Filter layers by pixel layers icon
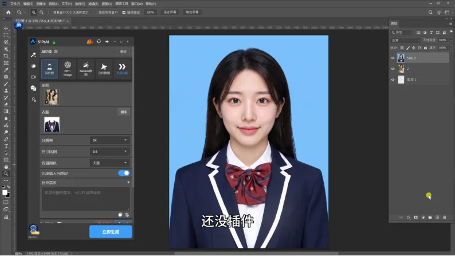Viewport: 455px width, 256px height. (x=418, y=33)
